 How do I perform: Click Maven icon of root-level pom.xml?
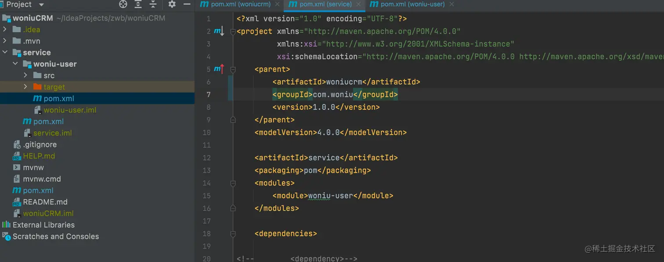[17, 190]
